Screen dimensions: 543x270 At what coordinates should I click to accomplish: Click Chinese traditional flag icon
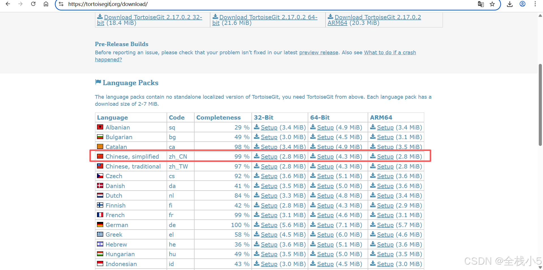(x=100, y=166)
